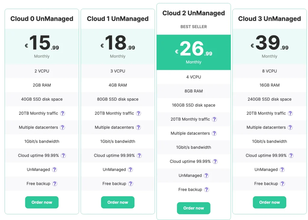Select the Cloud 2 UnManaged plan header
308x220 pixels.
pos(193,13)
